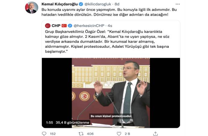Click the 406 retweet count
208x136 pixels.
coord(90,134)
